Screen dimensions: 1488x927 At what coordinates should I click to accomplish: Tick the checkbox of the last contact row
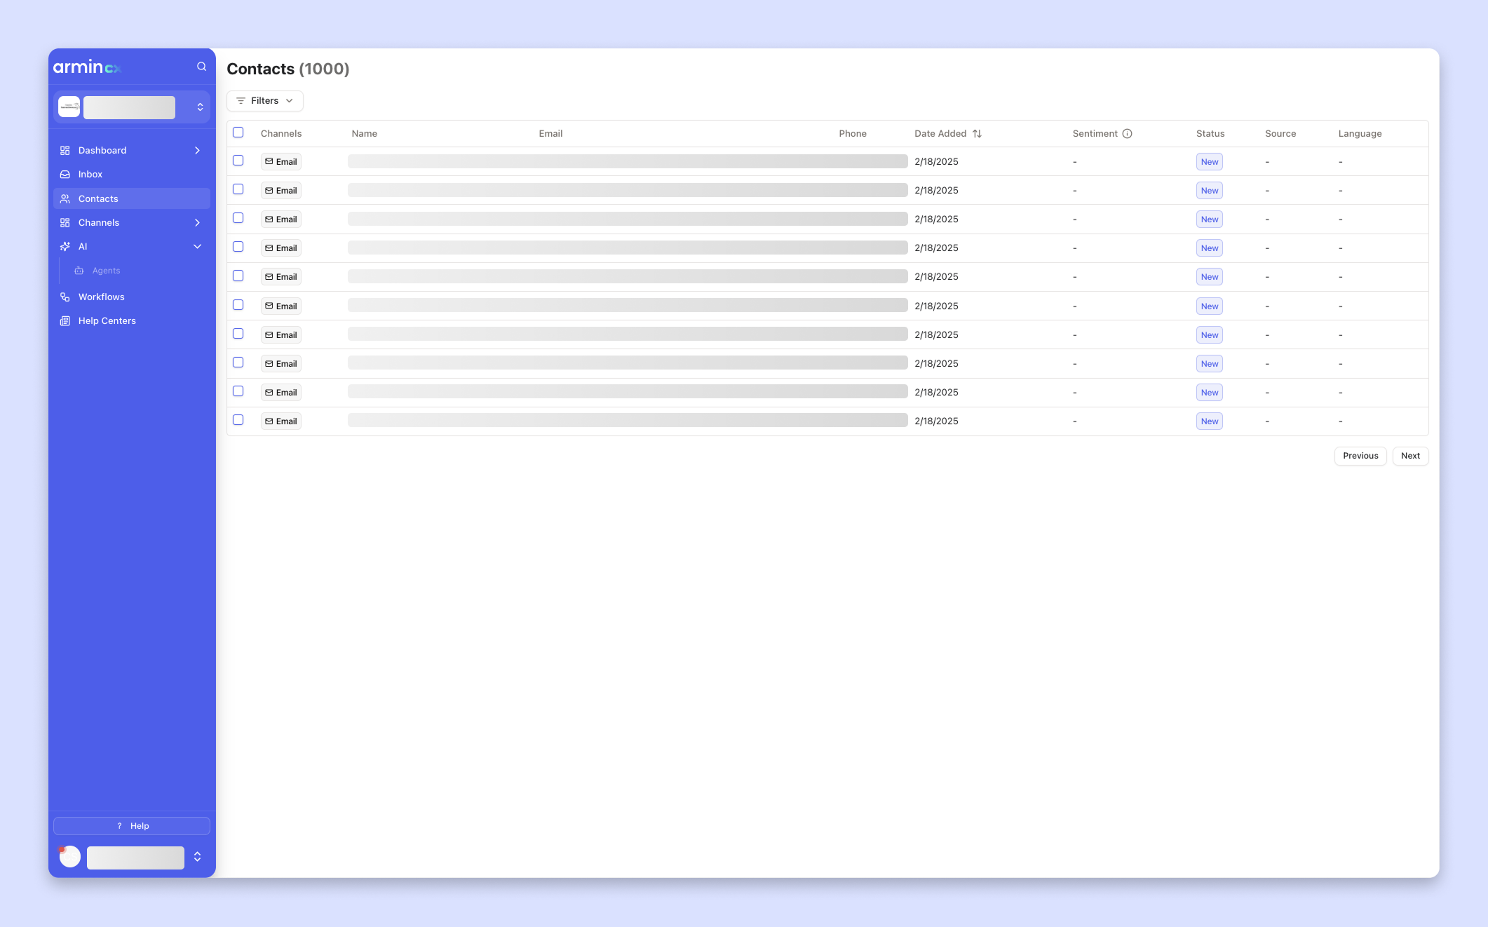pos(238,420)
